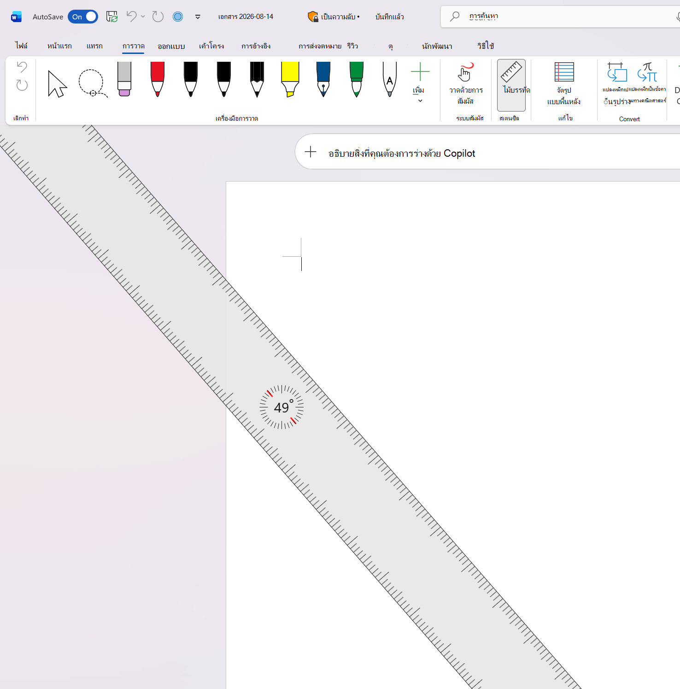Toggle the ไม้บรรทัด ruler off
680x689 pixels.
tap(511, 85)
